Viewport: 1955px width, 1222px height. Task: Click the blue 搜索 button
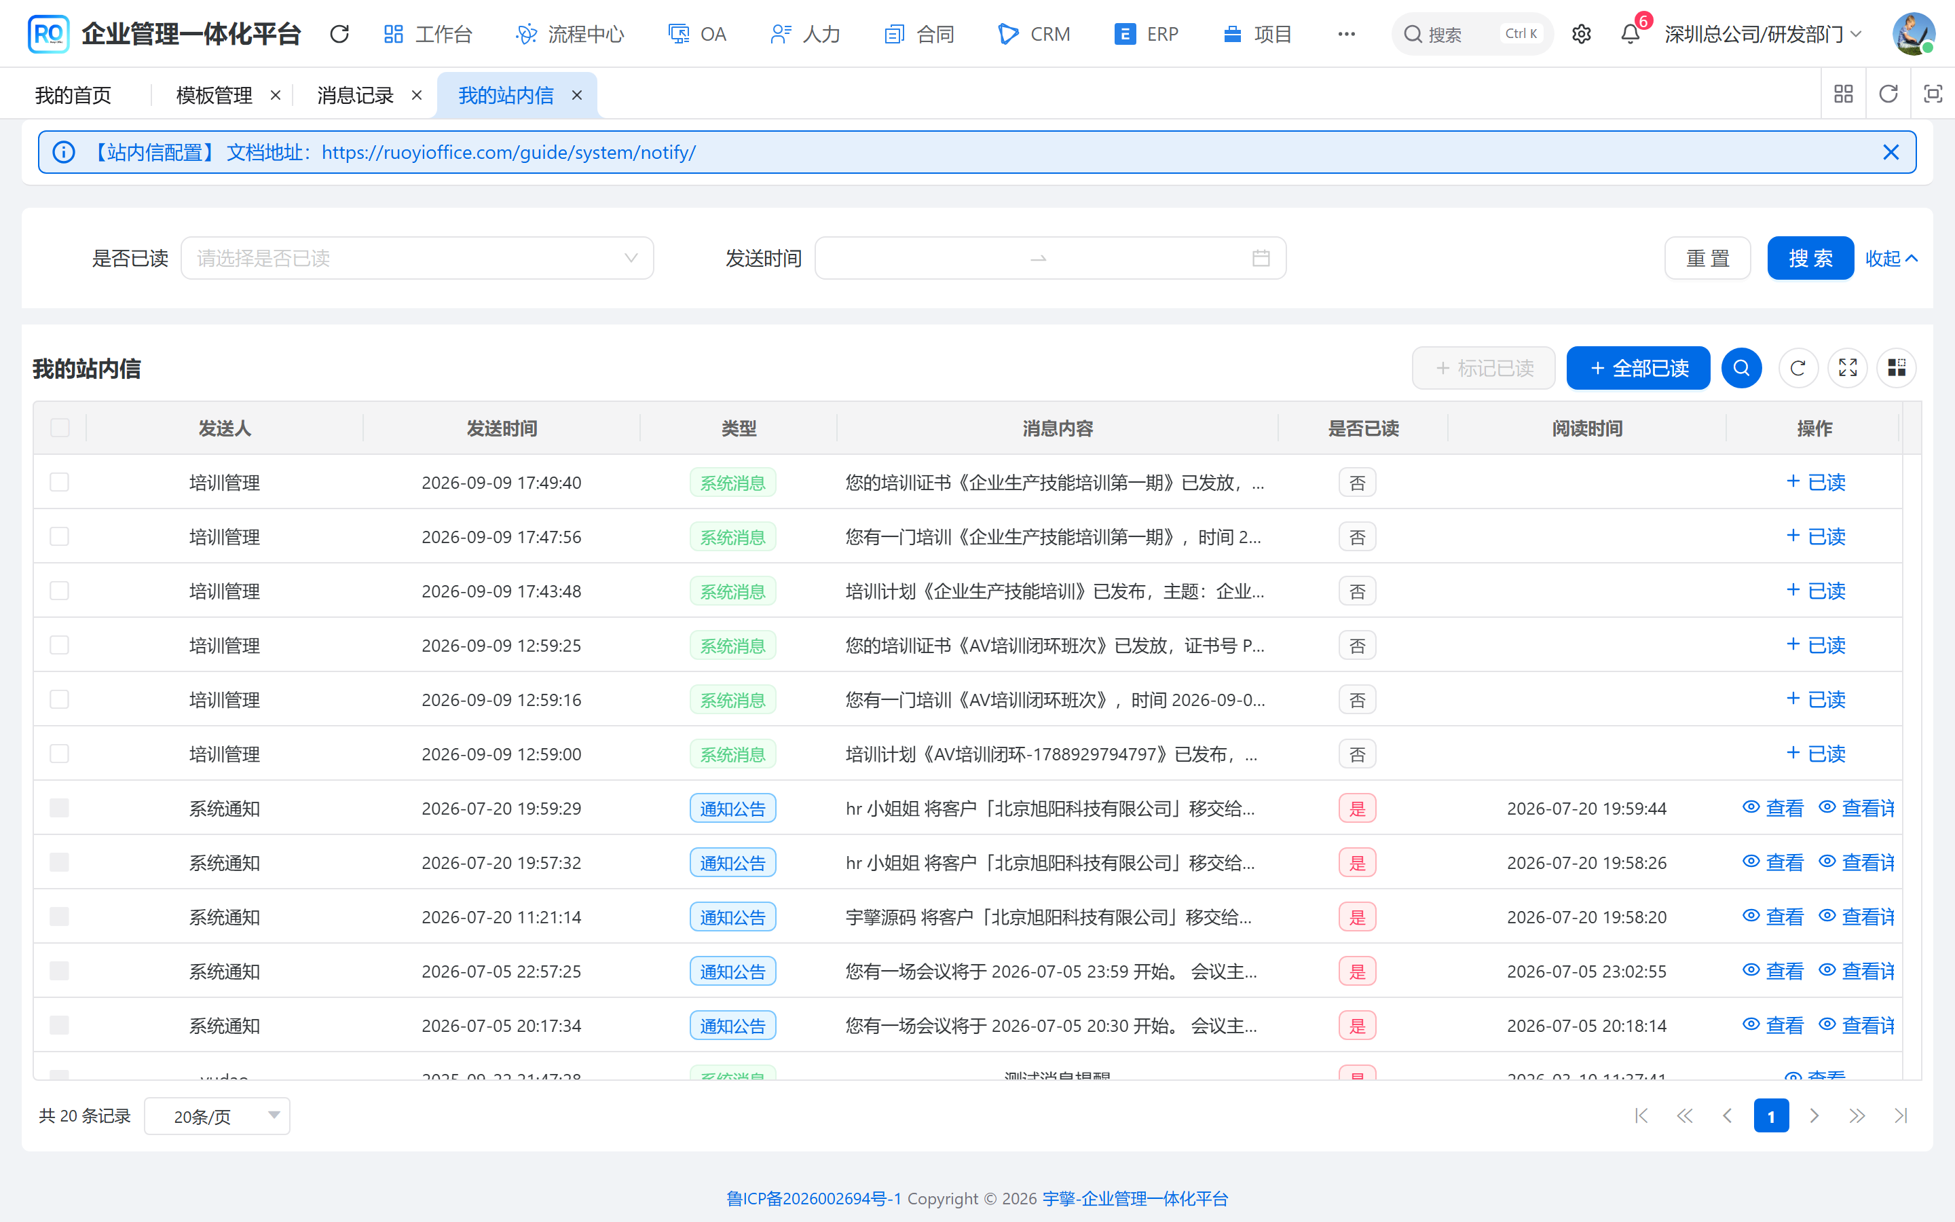[x=1810, y=259]
